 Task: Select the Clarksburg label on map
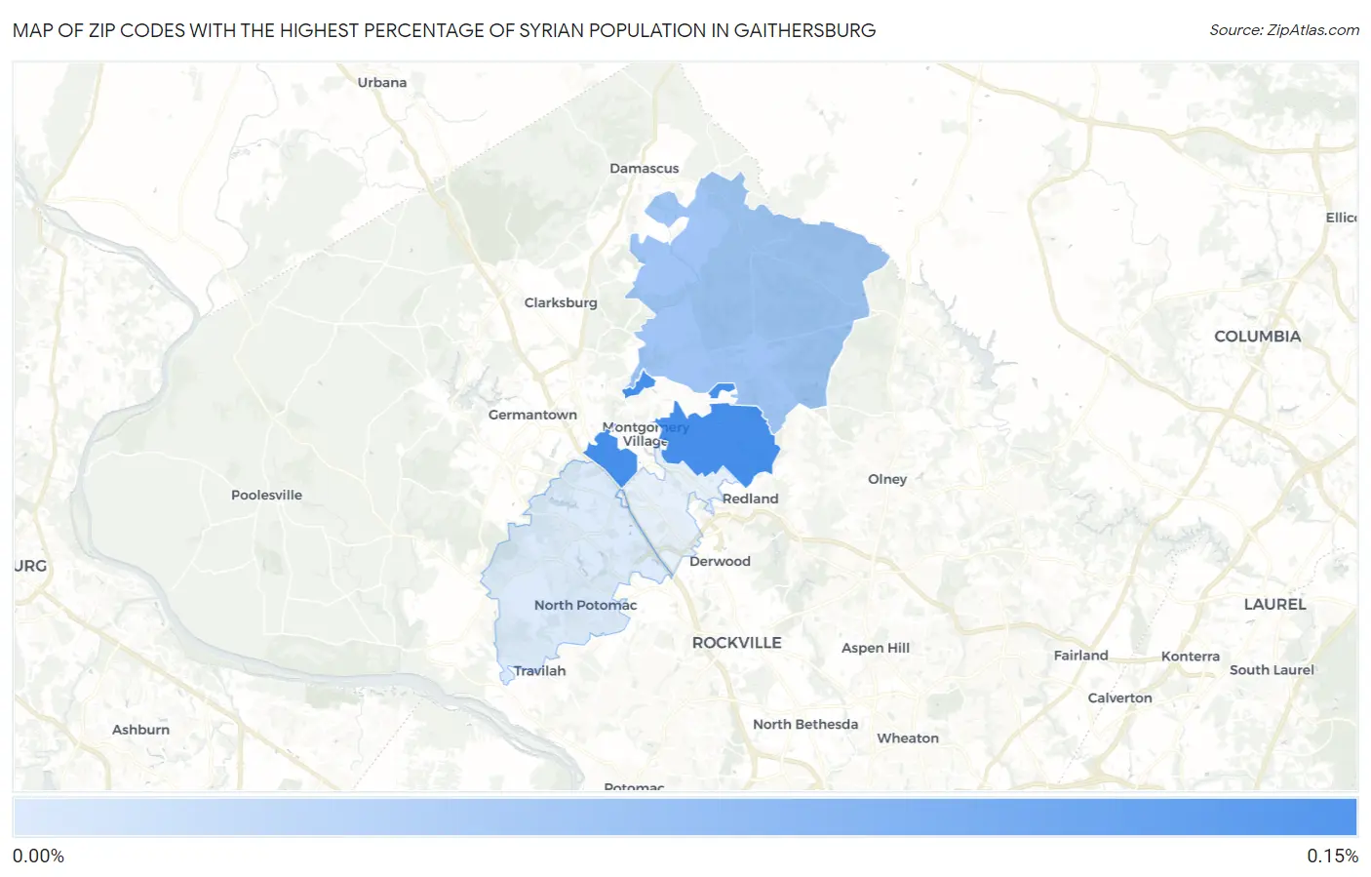561,302
